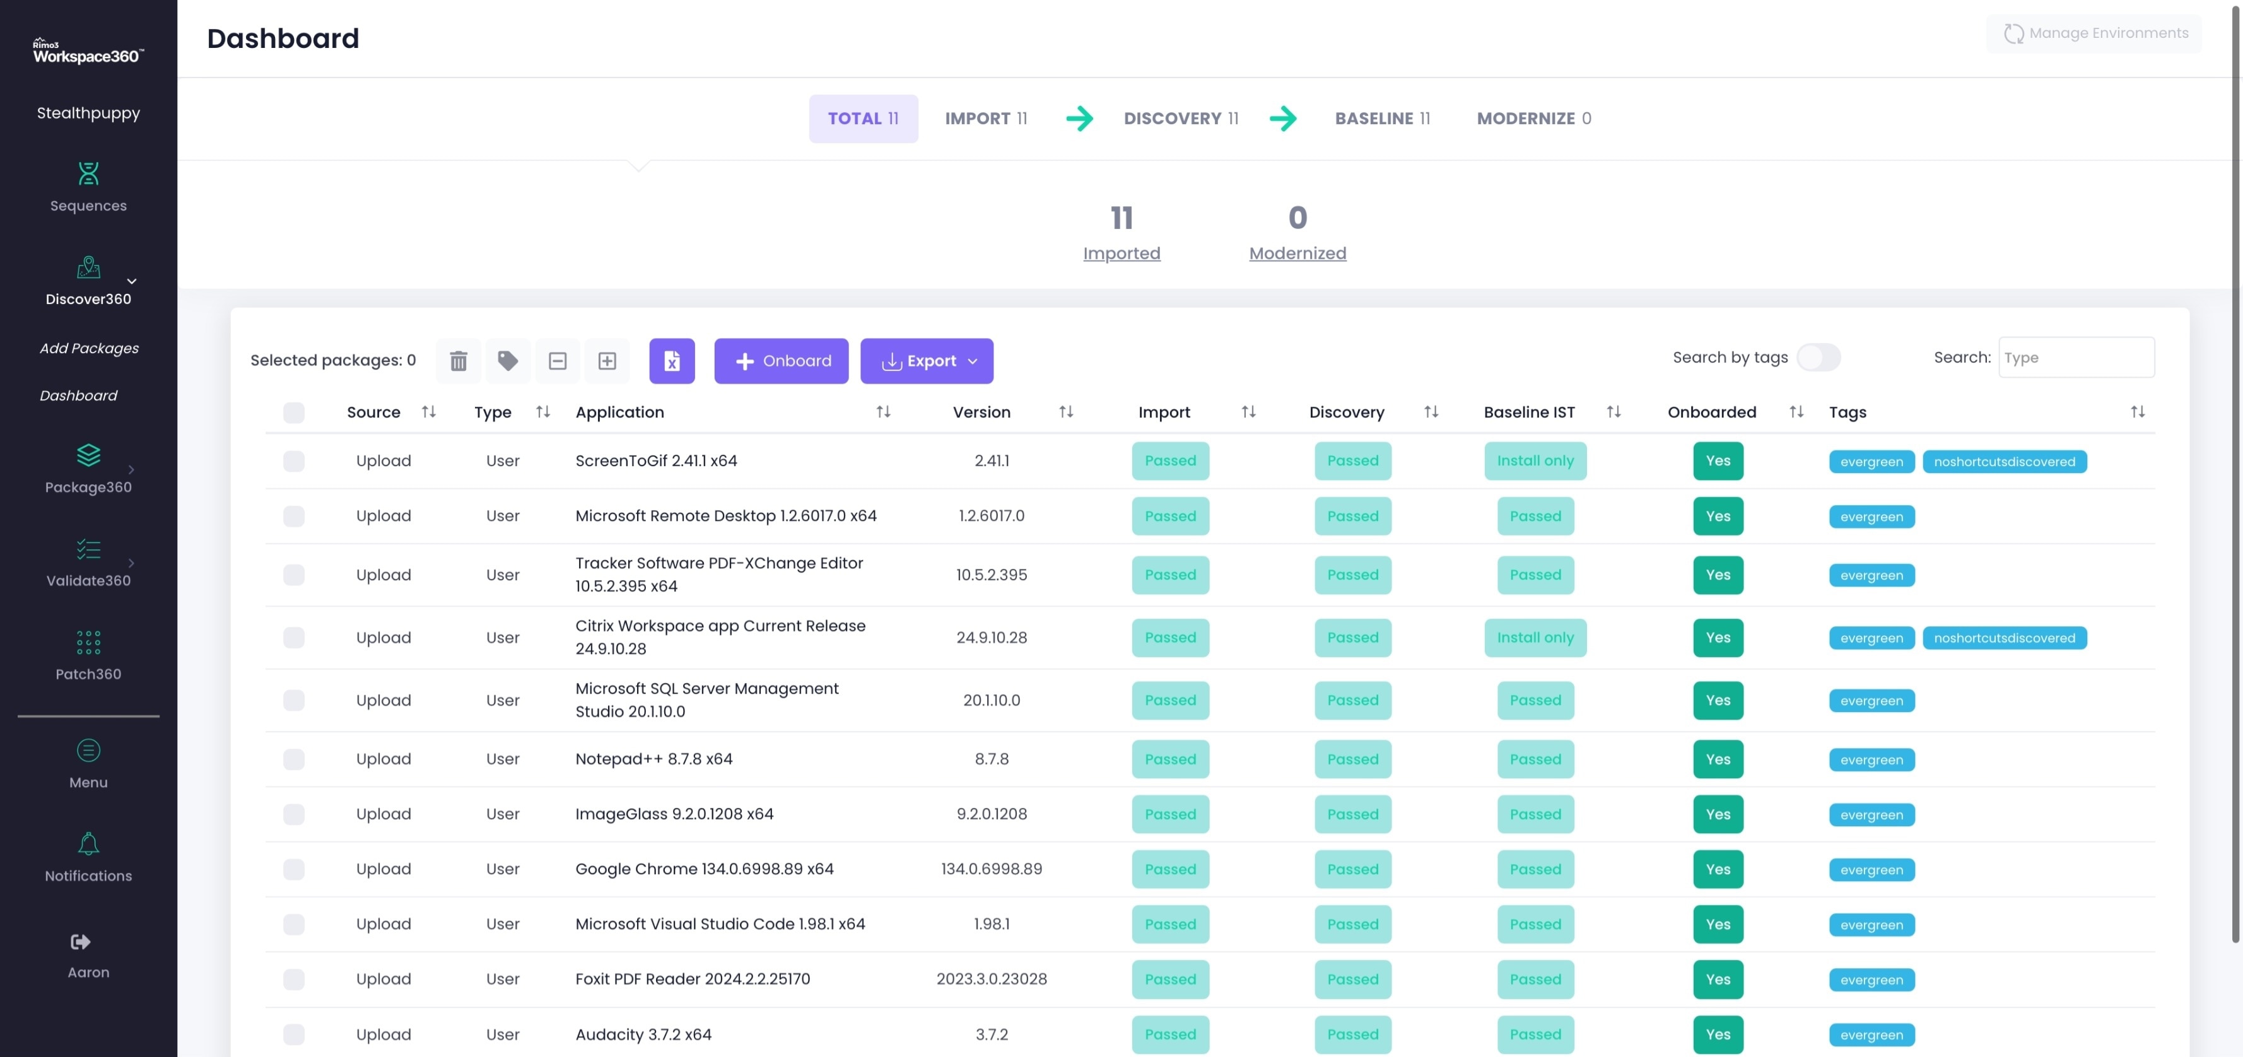Viewport: 2243px width, 1057px height.
Task: Switch to the TOTAL 11 tab
Action: [863, 119]
